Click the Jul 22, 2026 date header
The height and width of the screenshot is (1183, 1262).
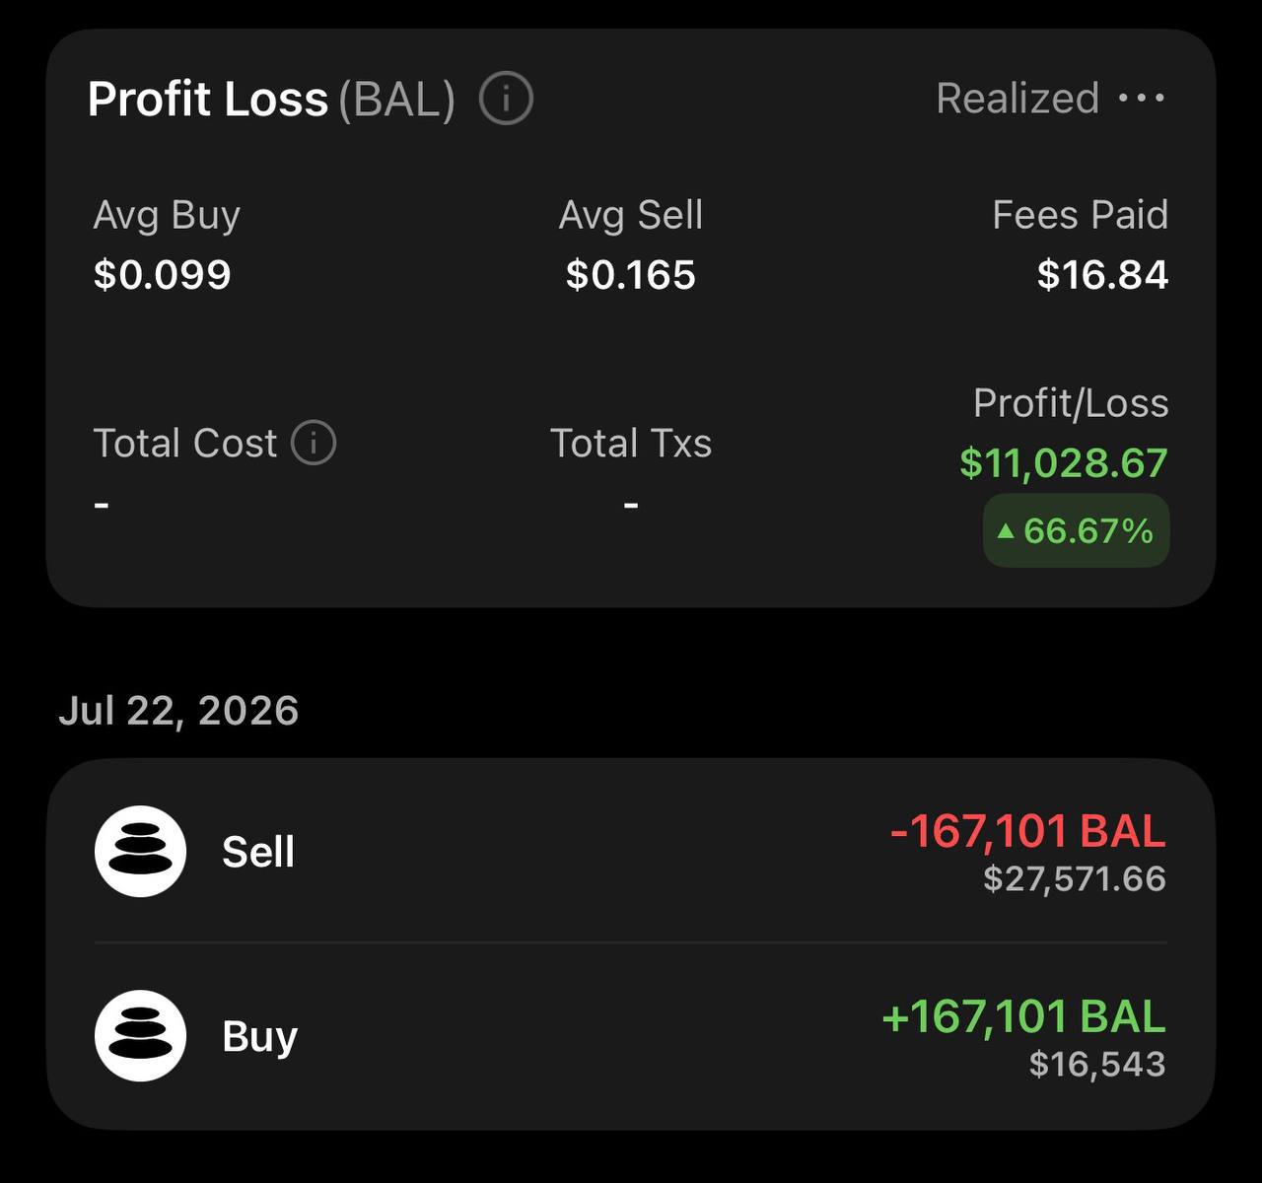178,710
